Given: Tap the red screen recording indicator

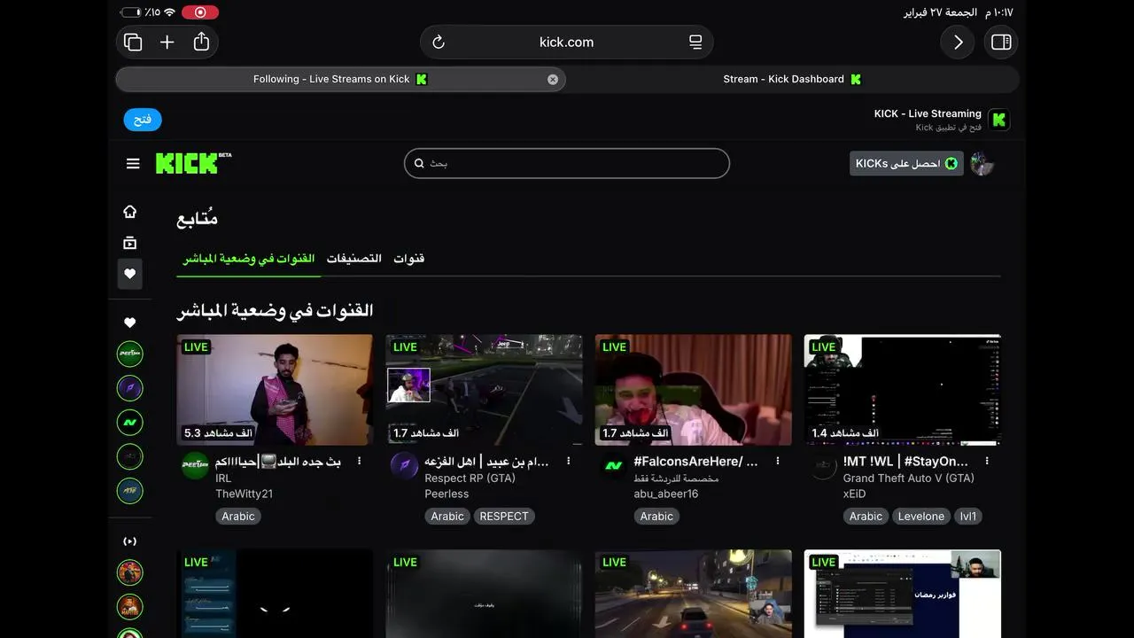Looking at the screenshot, I should click(200, 12).
